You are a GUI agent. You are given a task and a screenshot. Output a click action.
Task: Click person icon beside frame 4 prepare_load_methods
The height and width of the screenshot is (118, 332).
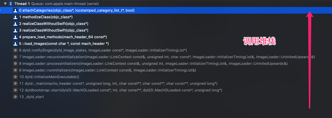coord(16,37)
